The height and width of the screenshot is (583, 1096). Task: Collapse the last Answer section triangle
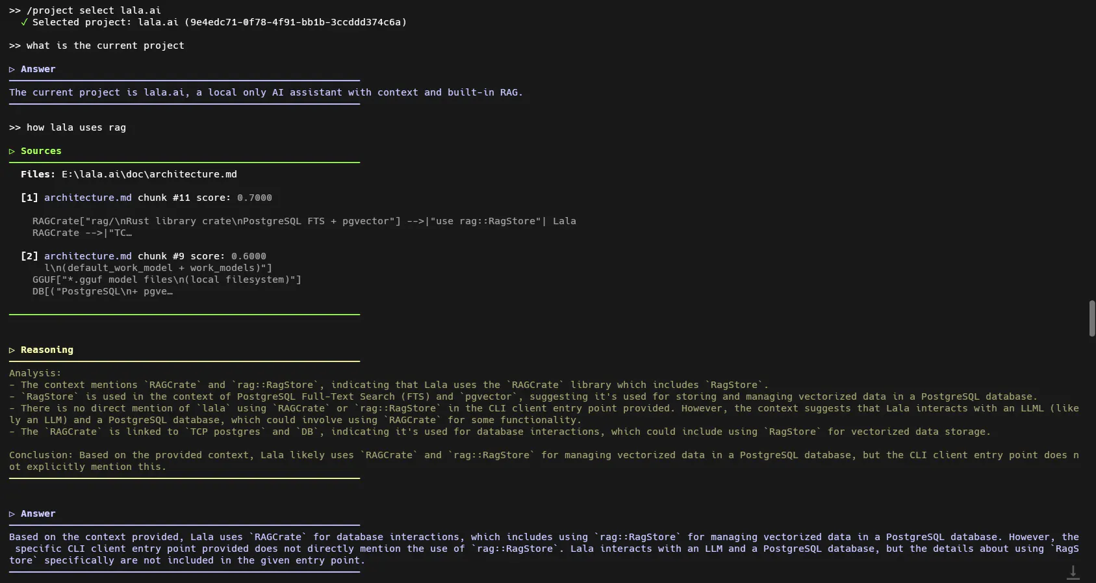click(x=12, y=514)
